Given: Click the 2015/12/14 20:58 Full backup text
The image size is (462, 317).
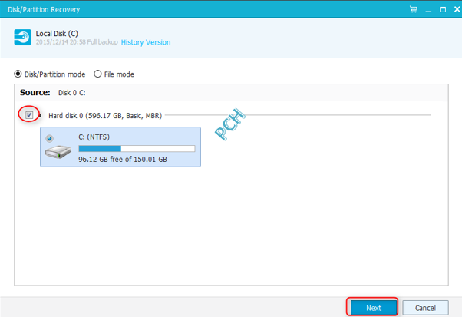Looking at the screenshot, I should point(77,42).
